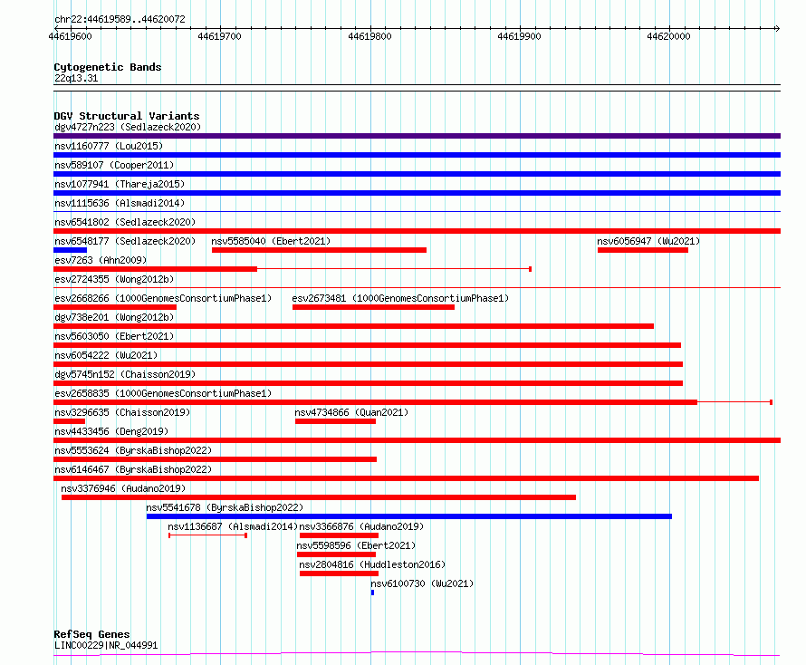Open nsv6100730 (Wu2021) label
This screenshot has width=806, height=665.
[422, 583]
